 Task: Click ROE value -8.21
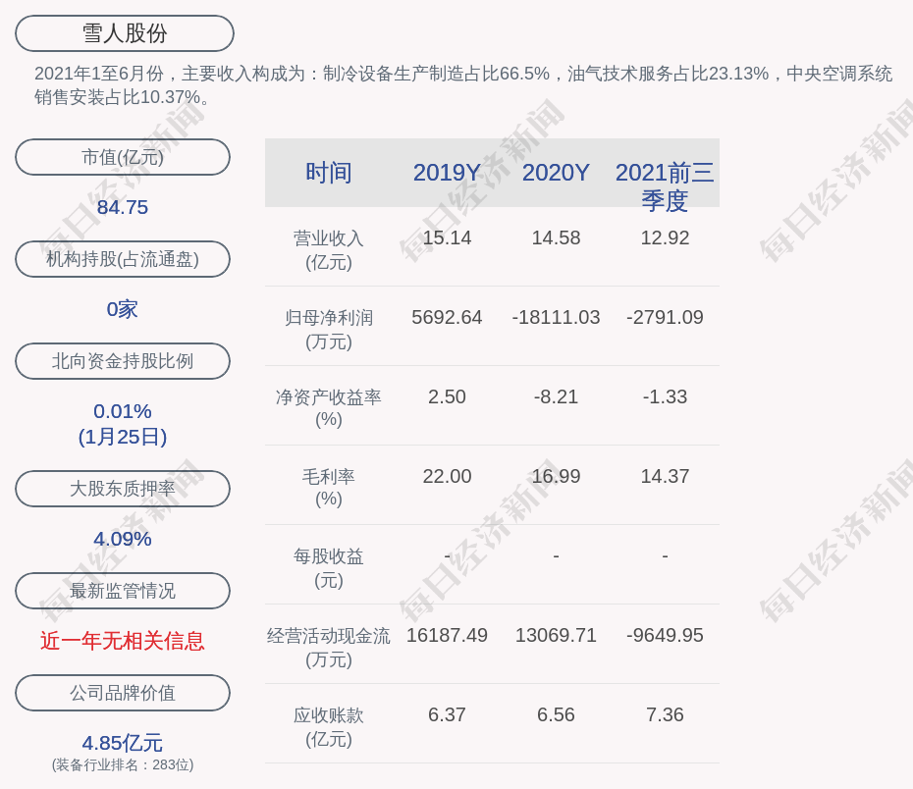(556, 396)
